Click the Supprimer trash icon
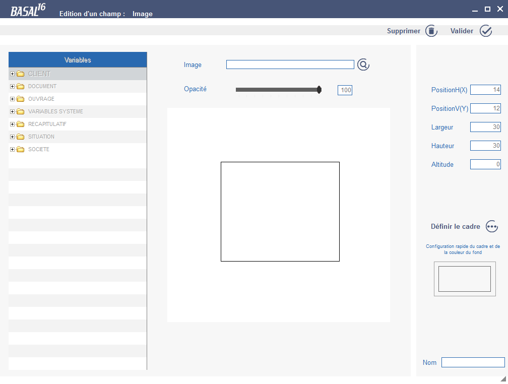 [431, 31]
